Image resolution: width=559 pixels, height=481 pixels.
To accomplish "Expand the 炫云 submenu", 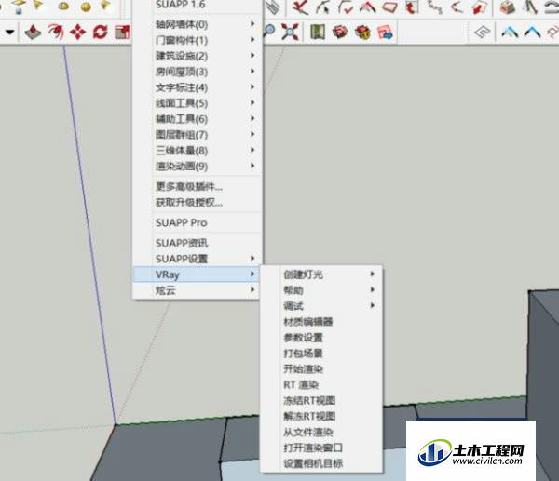I will coord(197,290).
